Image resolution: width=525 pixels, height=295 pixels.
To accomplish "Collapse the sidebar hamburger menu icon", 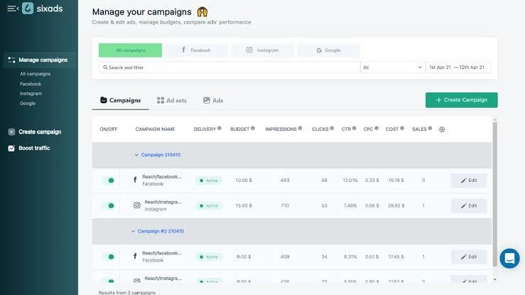I will 12,9.
